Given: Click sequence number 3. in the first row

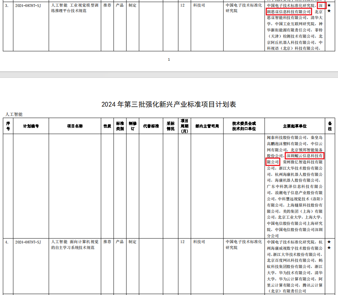Looking at the screenshot, I should 7,5.
